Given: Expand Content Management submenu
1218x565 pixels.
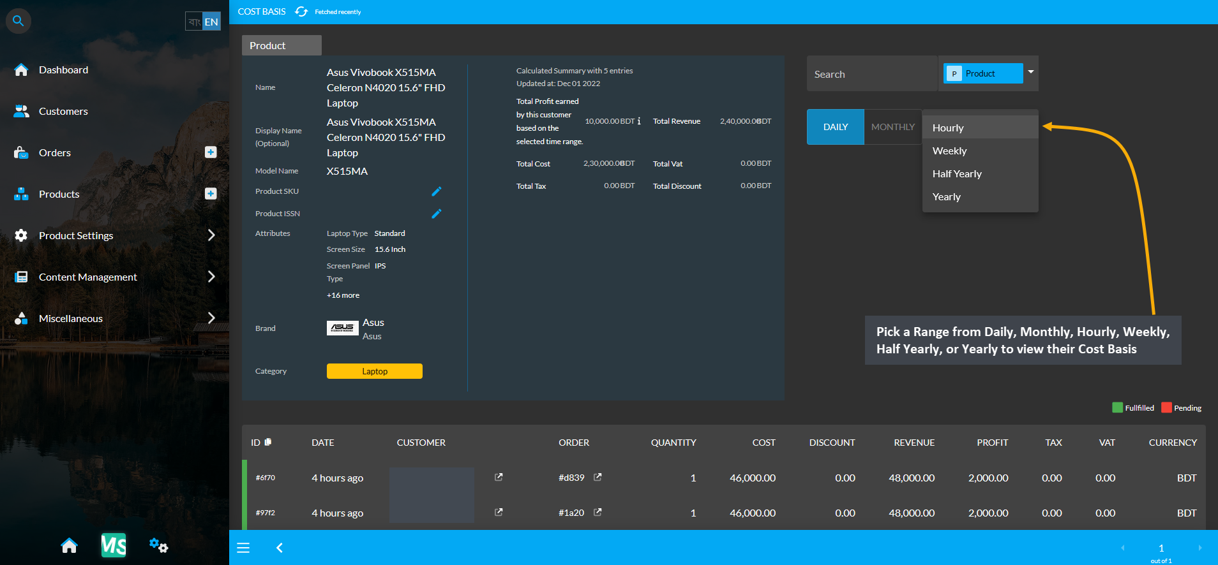Looking at the screenshot, I should click(211, 277).
